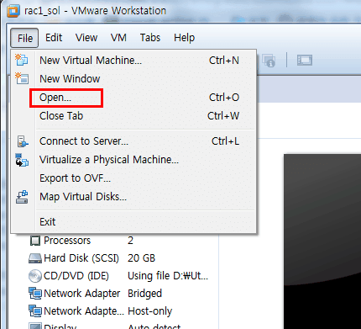Screen dimensions: 361x329
Task: Select New Window menu entry
Action: pyautogui.click(x=133, y=79)
